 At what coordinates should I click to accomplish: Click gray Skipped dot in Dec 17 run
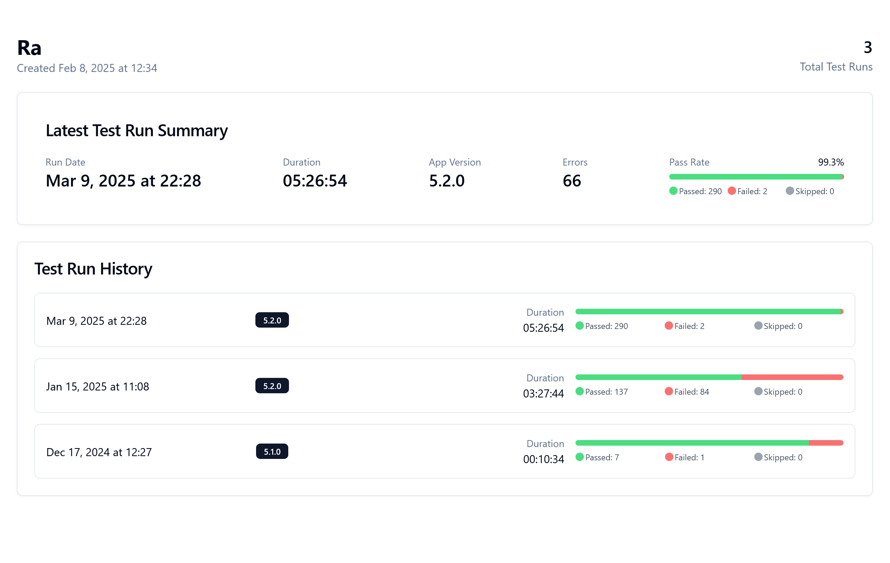(758, 457)
